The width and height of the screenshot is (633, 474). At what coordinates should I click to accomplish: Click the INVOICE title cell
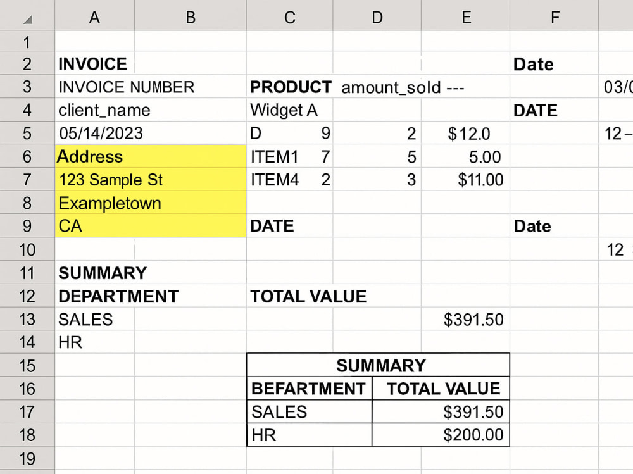94,63
